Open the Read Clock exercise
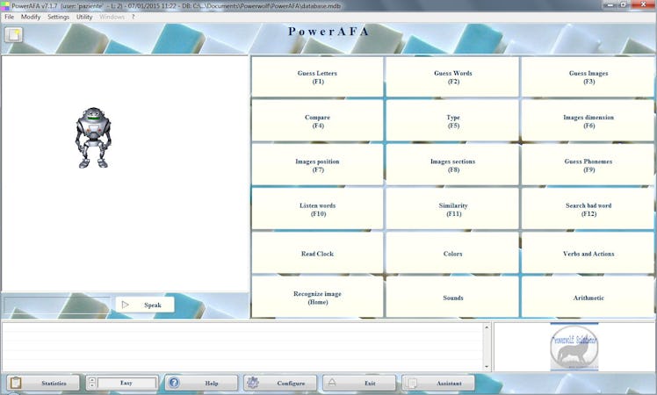 [x=317, y=254]
